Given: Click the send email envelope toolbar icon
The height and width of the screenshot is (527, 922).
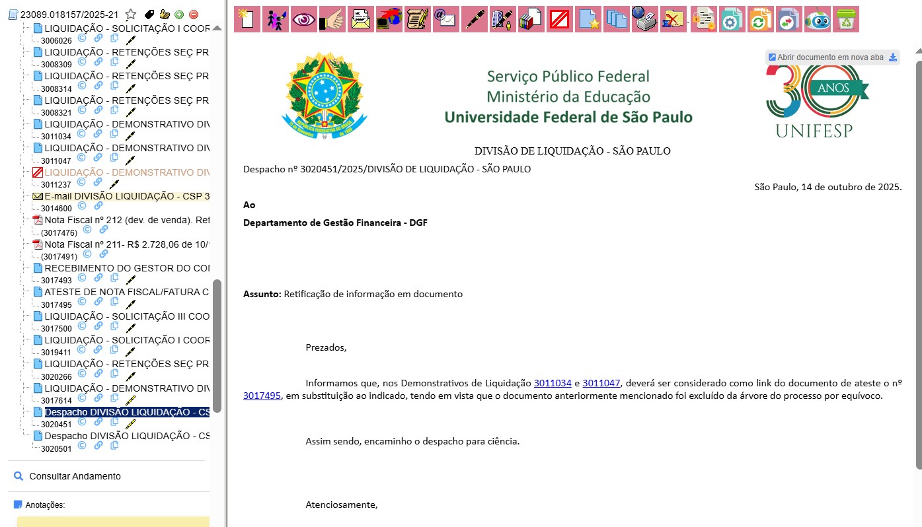Looking at the screenshot, I should click(446, 19).
